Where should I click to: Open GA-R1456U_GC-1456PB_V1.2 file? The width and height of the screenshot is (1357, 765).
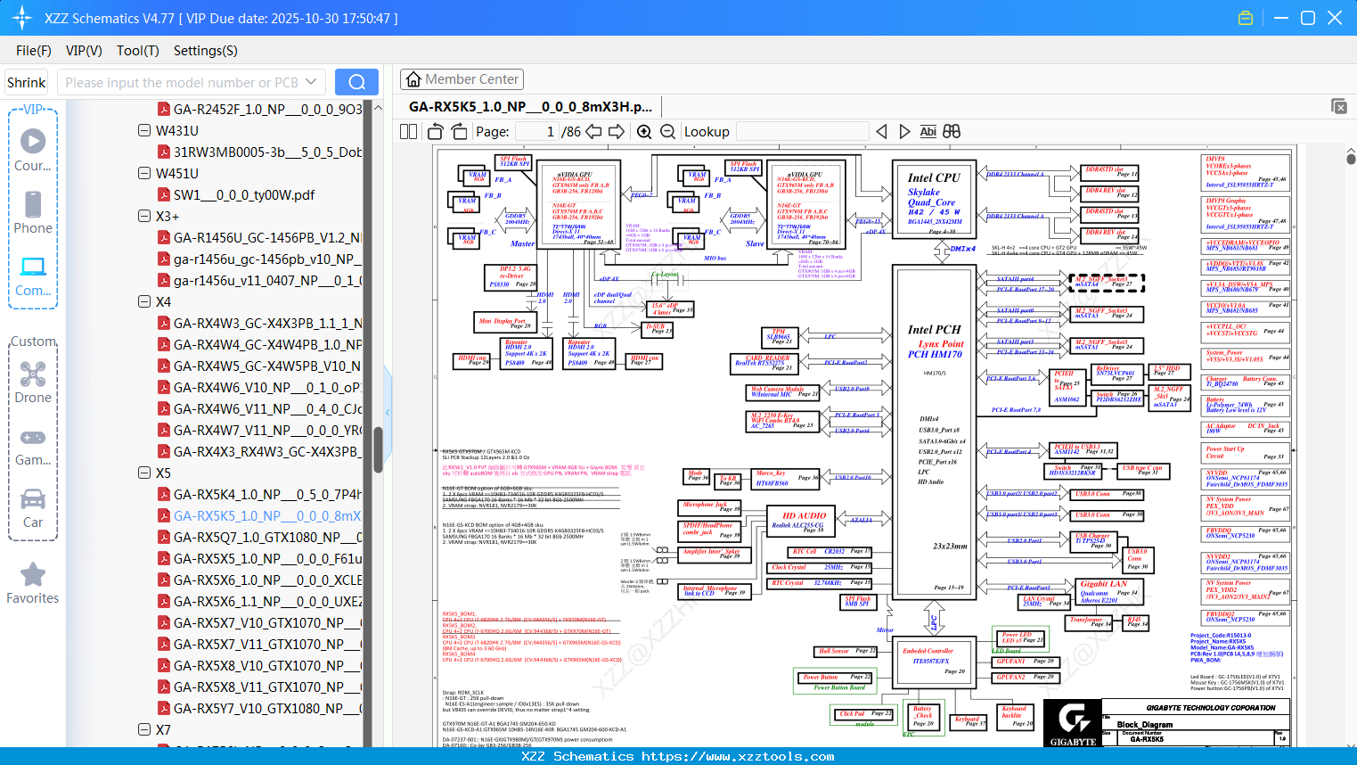[x=267, y=237]
